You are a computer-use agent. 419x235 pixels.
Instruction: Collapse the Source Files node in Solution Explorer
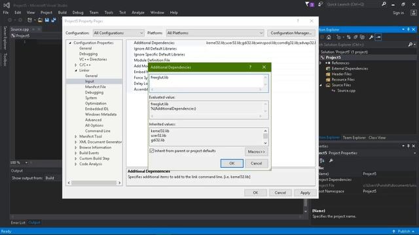[321, 86]
